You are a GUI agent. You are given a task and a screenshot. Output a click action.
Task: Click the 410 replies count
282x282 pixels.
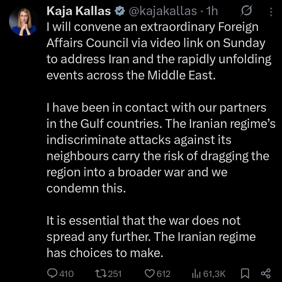[66, 274]
